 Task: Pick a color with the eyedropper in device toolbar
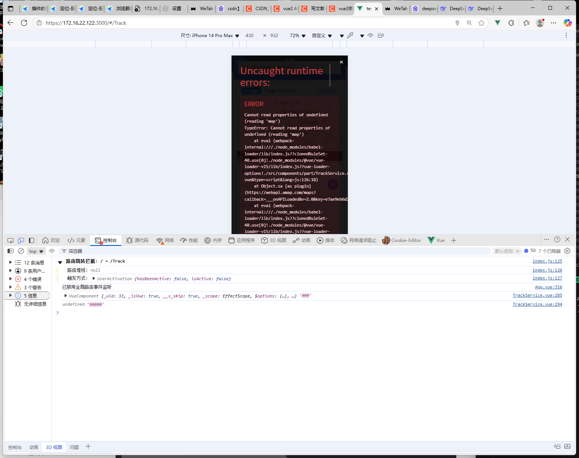tap(350, 35)
